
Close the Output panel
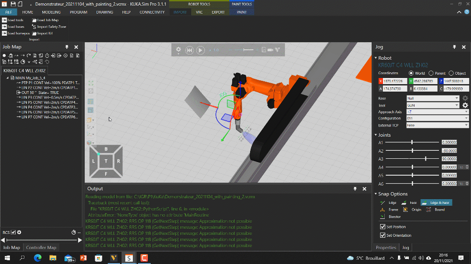point(365,189)
